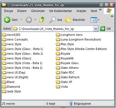Select the Royale Glass folder icon

[x=58, y=63]
